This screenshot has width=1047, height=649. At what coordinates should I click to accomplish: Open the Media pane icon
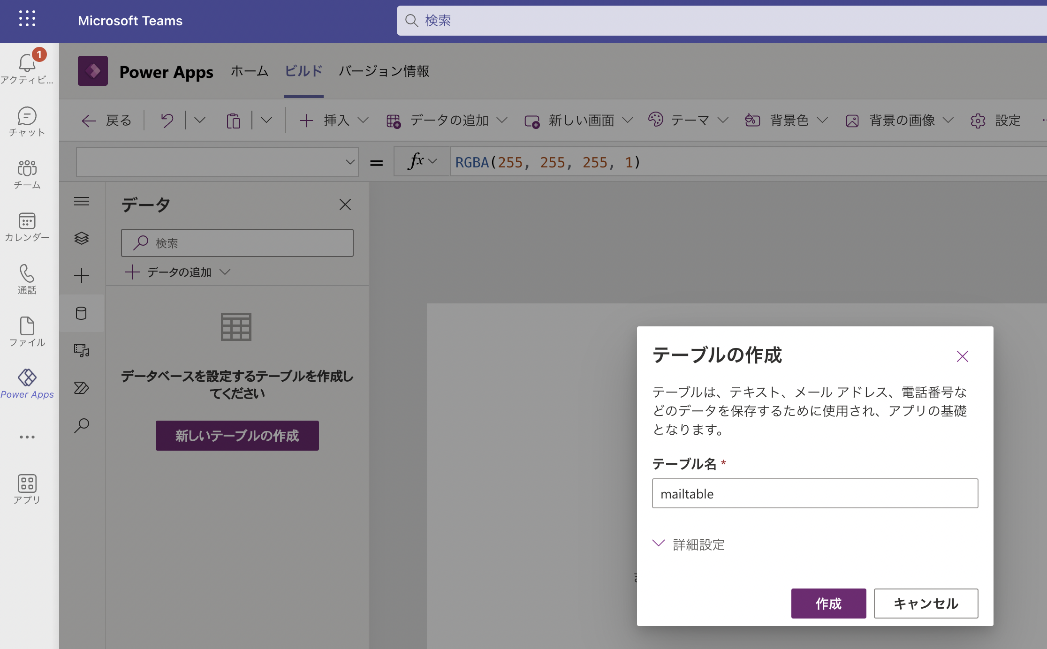[x=82, y=350]
